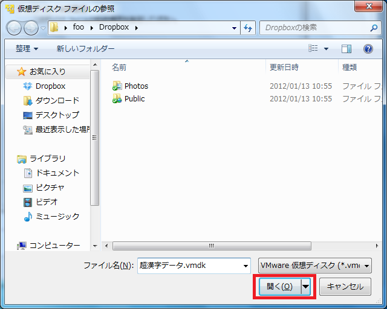Open the Public folder
The height and width of the screenshot is (309, 387).
[x=134, y=98]
